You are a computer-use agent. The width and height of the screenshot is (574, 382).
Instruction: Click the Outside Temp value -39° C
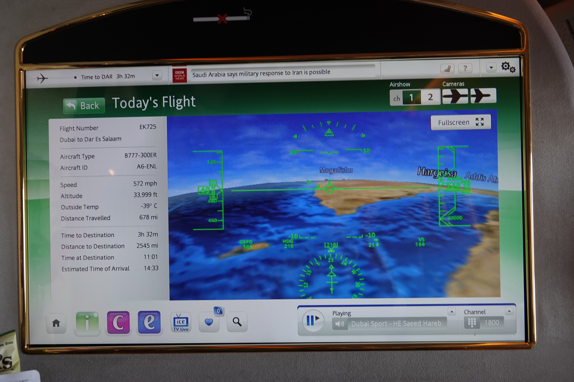click(149, 206)
